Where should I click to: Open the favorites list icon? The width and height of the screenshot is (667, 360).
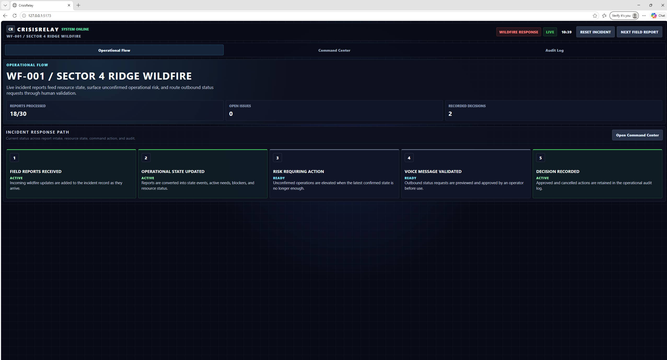[604, 16]
